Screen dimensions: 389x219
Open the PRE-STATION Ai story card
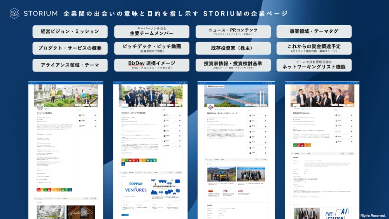(337, 213)
